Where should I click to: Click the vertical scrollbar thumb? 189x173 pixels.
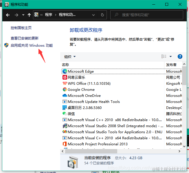point(184,76)
